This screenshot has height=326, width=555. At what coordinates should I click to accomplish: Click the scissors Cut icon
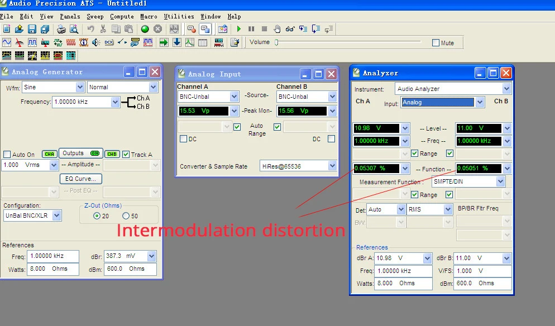(x=103, y=29)
